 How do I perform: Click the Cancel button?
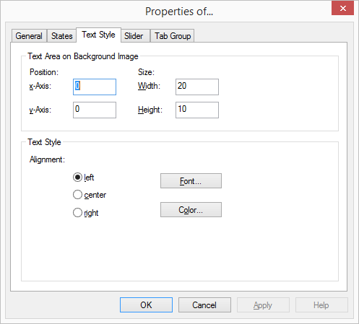click(204, 305)
